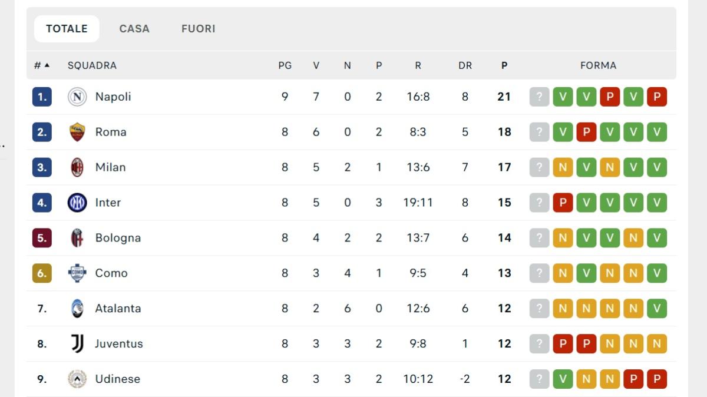The image size is (707, 397).
Task: Click Roma's red P form badge
Action: pos(586,131)
